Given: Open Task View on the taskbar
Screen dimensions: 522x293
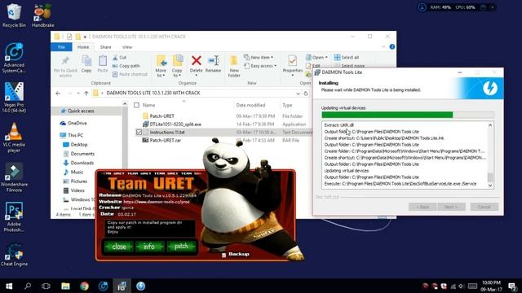Looking at the screenshot, I should tap(46, 286).
